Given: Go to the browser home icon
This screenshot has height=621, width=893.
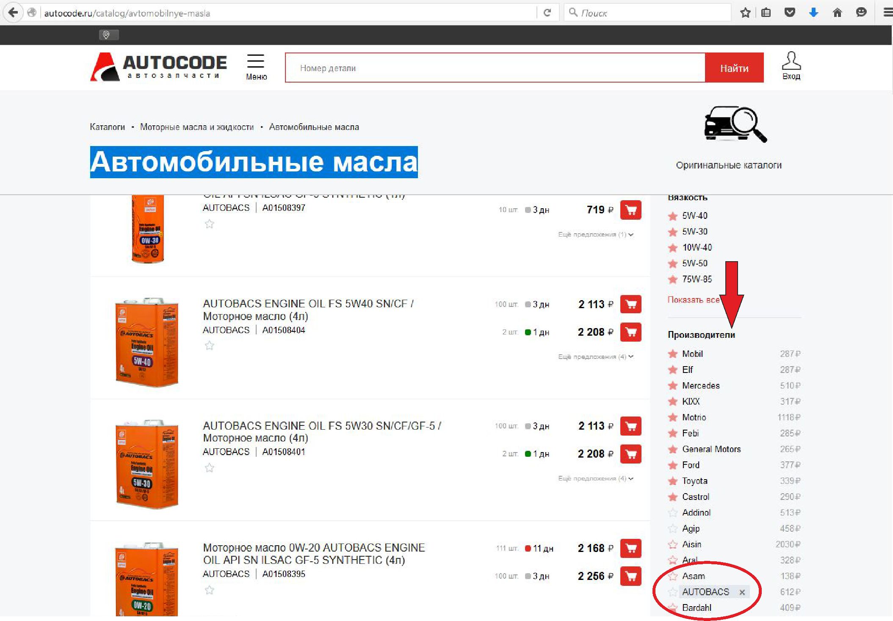Looking at the screenshot, I should pos(837,13).
